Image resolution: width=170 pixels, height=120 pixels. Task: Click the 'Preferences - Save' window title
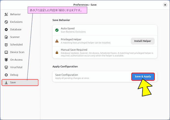(x=85, y=5)
